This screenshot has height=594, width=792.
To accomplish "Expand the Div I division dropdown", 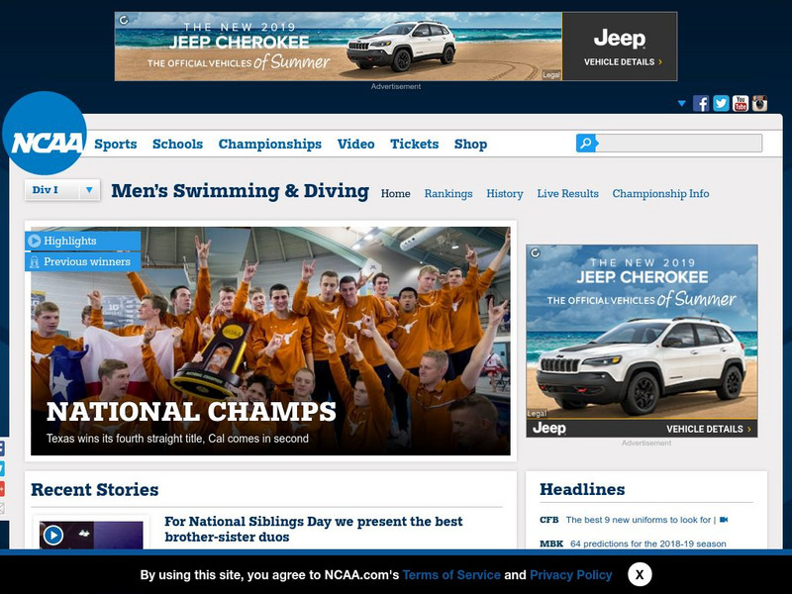I will [62, 190].
